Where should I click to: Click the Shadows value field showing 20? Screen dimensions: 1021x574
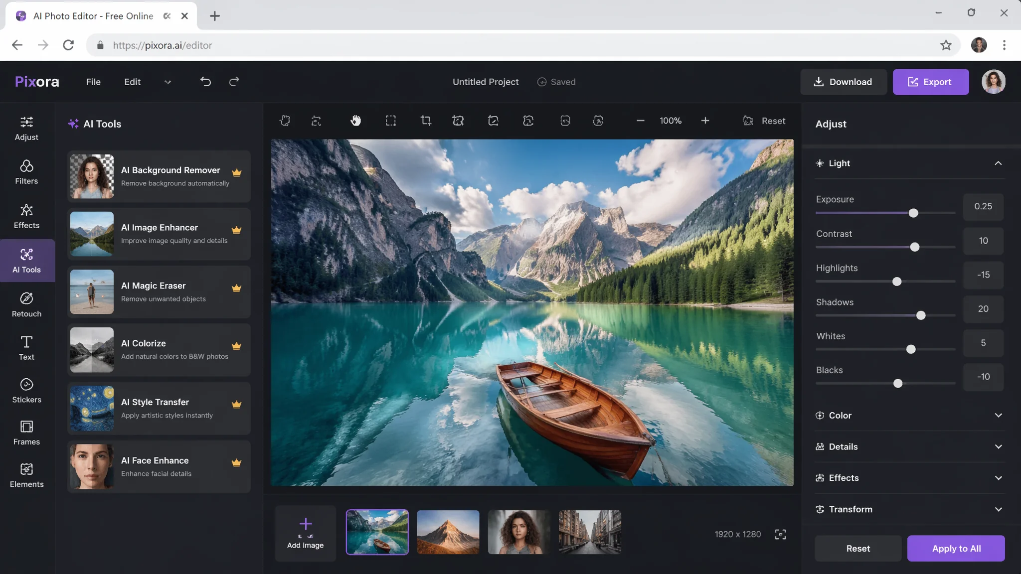983,309
